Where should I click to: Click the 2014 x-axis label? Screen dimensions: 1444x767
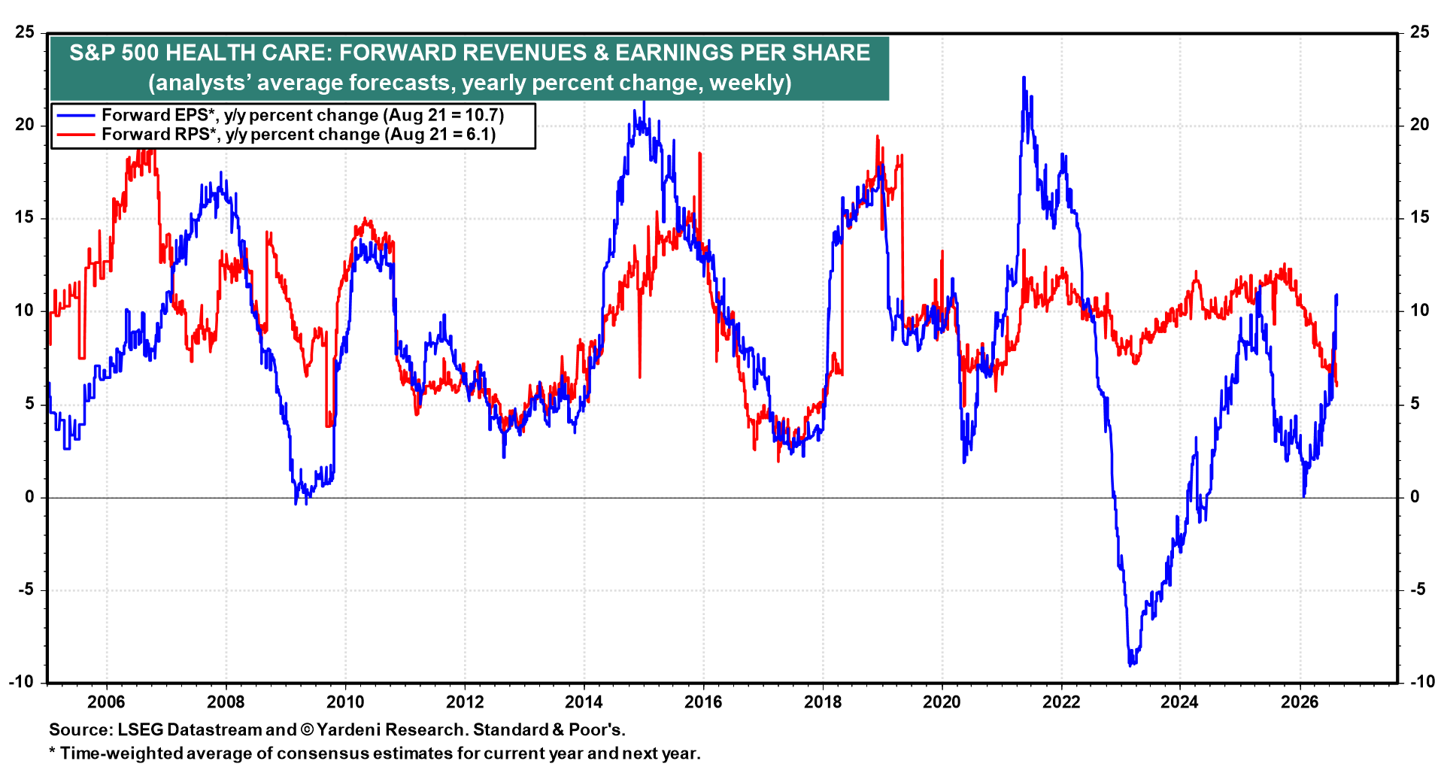[x=584, y=702]
